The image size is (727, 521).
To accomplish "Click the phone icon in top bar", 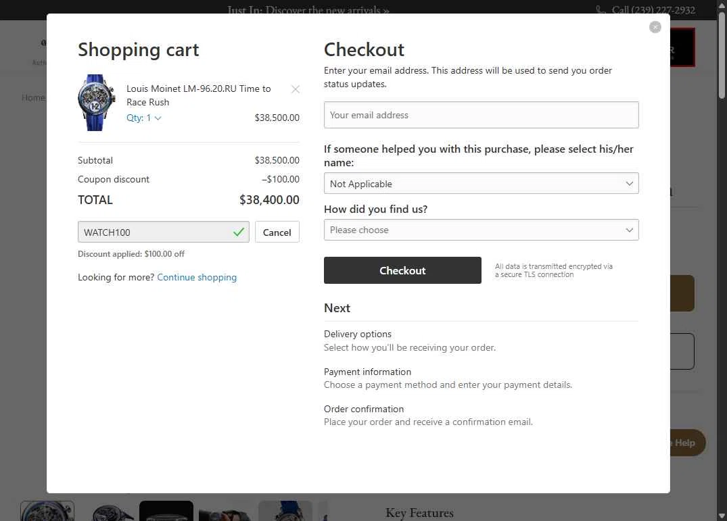I will pos(601,10).
